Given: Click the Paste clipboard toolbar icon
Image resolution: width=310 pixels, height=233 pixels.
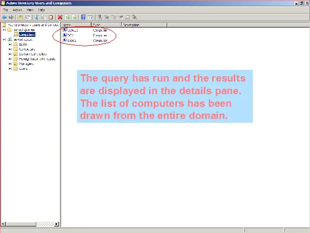Looking at the screenshot, I should coord(51,17).
